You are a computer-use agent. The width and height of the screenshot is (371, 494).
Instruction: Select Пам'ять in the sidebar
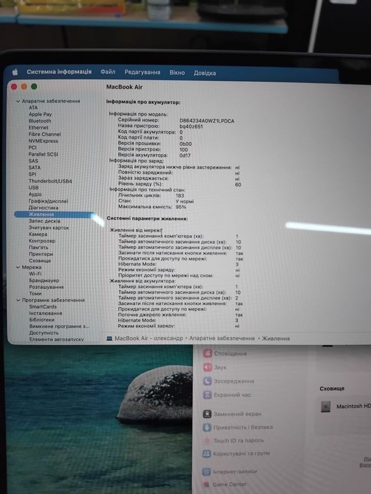pos(39,247)
